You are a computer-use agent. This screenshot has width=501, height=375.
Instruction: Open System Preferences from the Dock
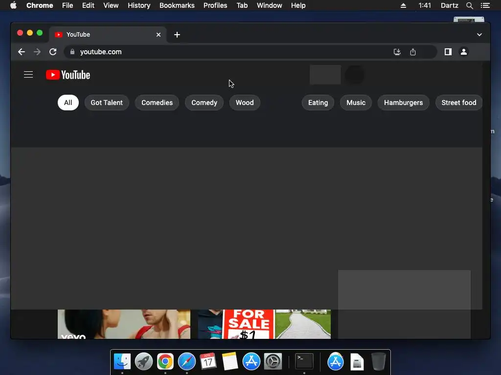pyautogui.click(x=273, y=362)
